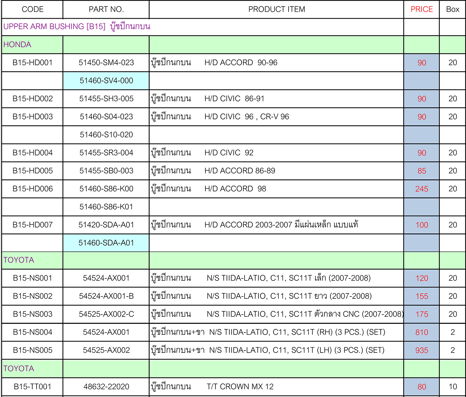Image resolution: width=466 pixels, height=397 pixels.
Task: Select the UPPER ARM BUSHING [B15] title row
Action: point(203,27)
